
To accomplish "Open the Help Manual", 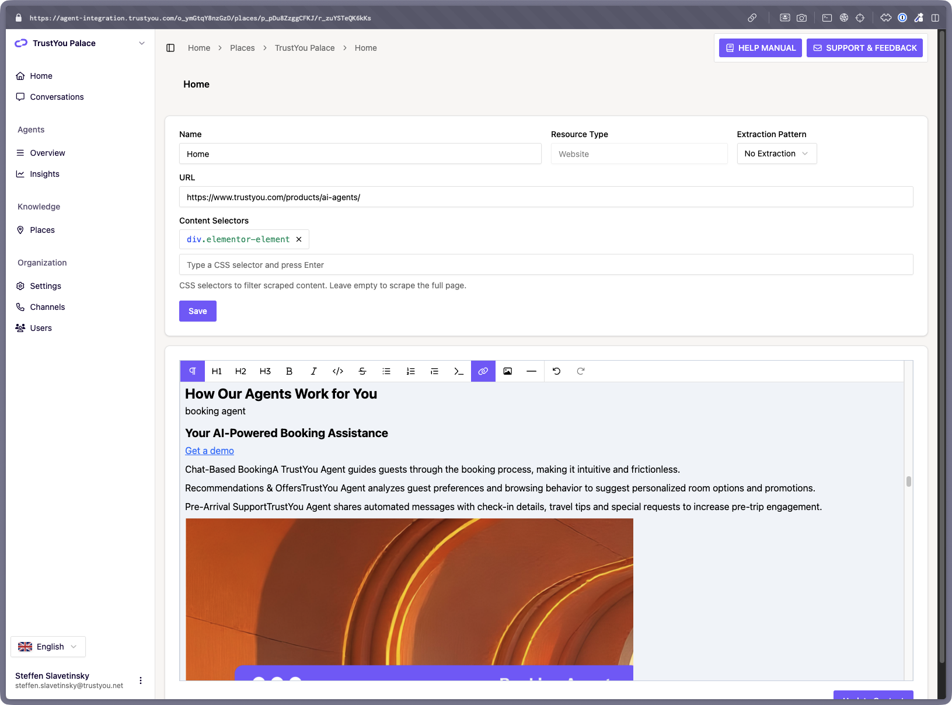I will click(761, 48).
